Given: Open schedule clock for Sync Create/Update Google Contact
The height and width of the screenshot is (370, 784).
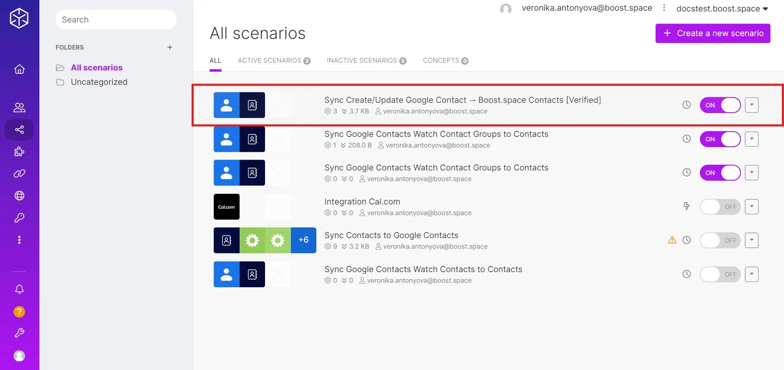Looking at the screenshot, I should coord(686,105).
